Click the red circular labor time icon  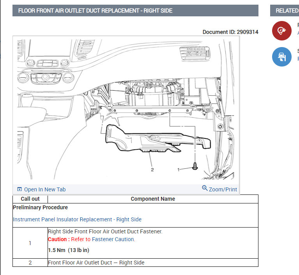(x=281, y=31)
